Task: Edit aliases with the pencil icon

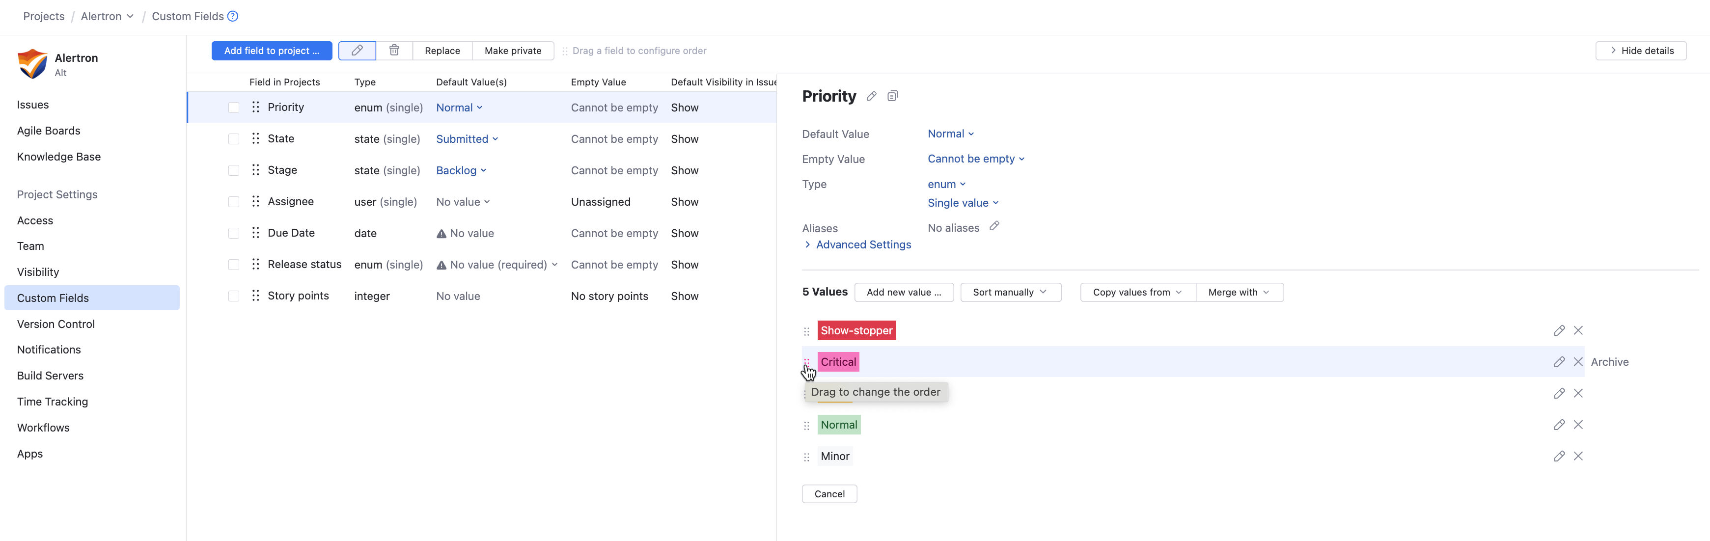Action: tap(994, 226)
